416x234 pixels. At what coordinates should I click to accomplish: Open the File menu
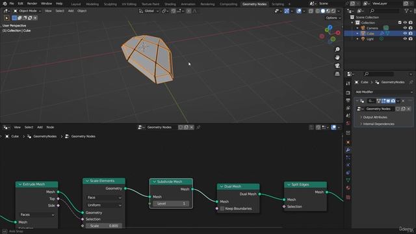click(x=12, y=4)
